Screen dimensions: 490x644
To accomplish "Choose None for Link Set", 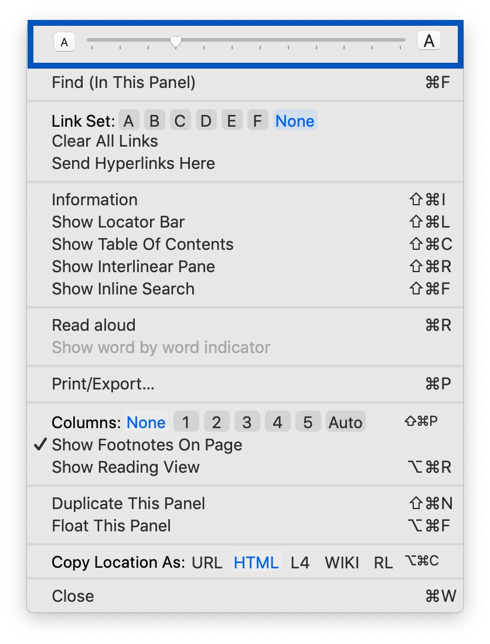I will [x=295, y=120].
